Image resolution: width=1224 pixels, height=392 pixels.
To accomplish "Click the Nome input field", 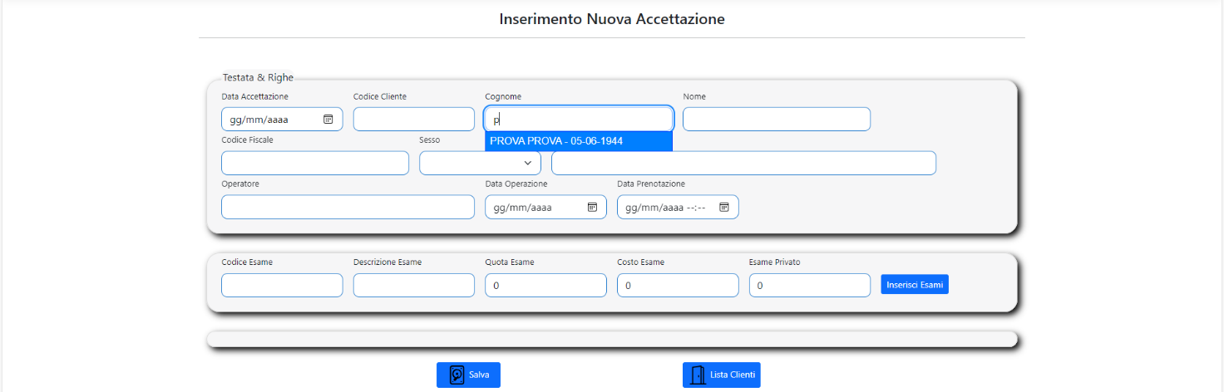I will click(x=777, y=119).
